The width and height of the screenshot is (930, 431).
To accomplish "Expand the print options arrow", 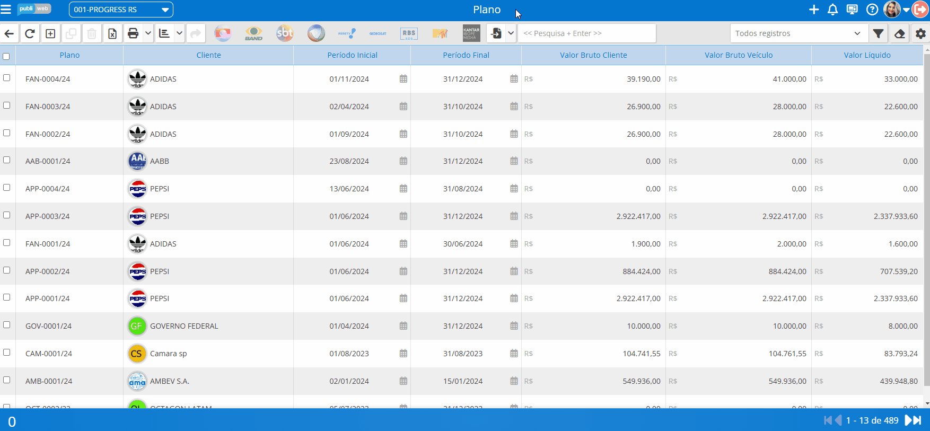I will (x=148, y=33).
